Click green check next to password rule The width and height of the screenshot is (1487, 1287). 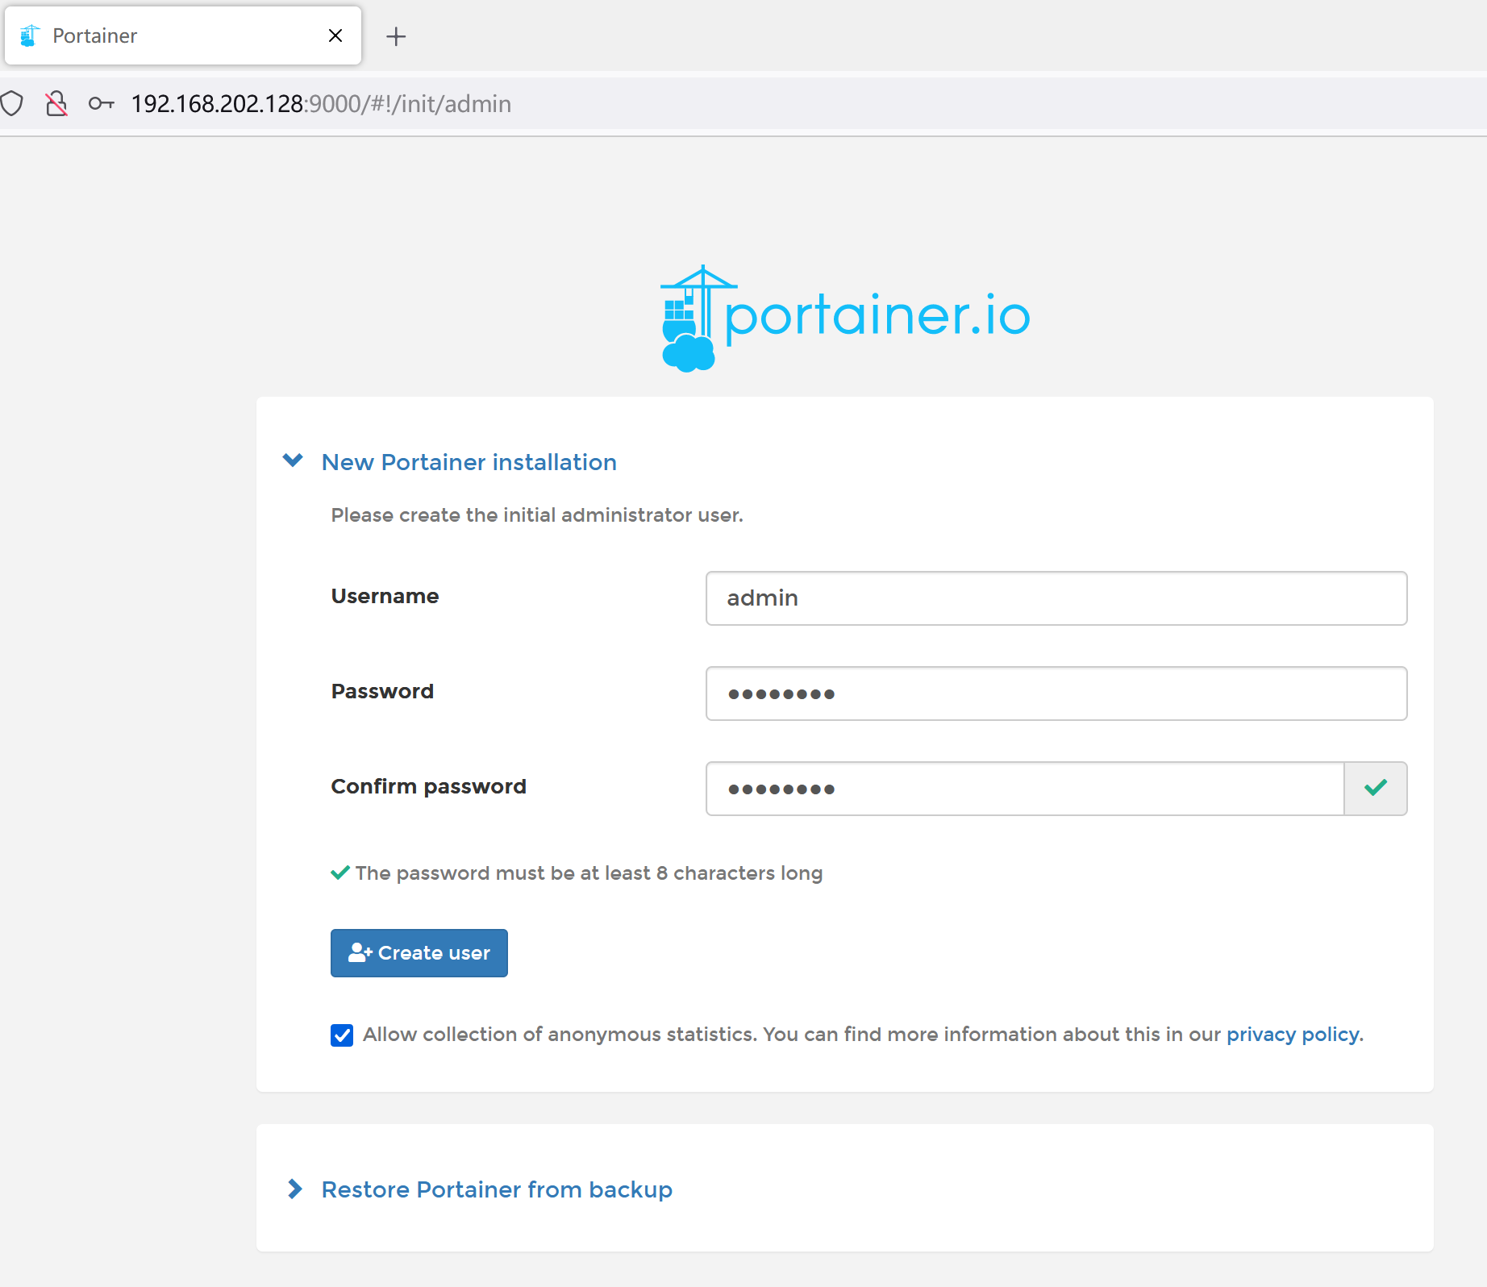[340, 873]
